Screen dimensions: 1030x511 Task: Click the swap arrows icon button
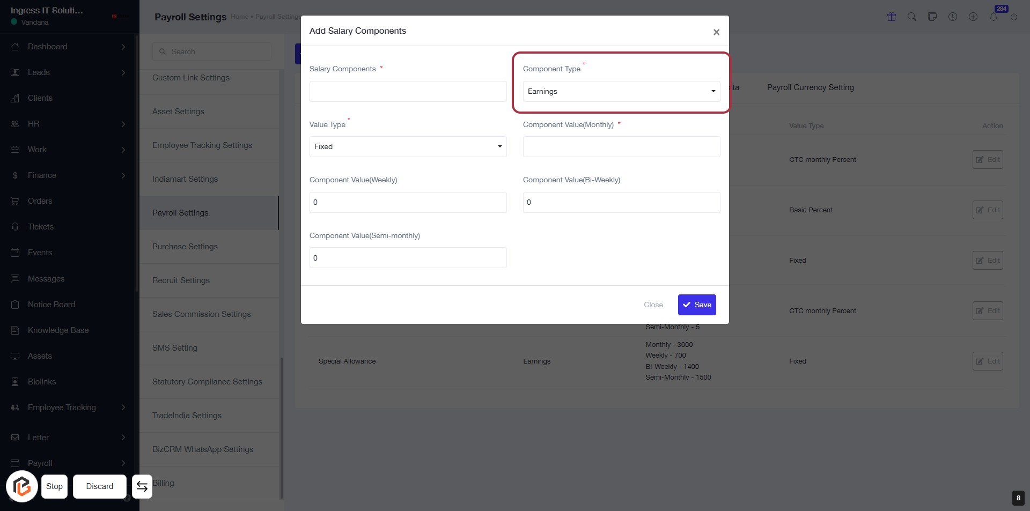[142, 486]
